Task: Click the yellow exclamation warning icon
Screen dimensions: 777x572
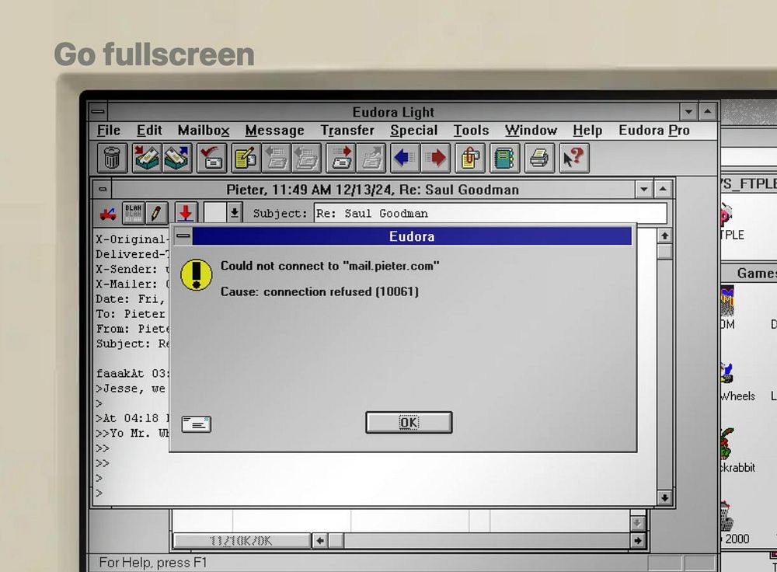Action: click(197, 274)
